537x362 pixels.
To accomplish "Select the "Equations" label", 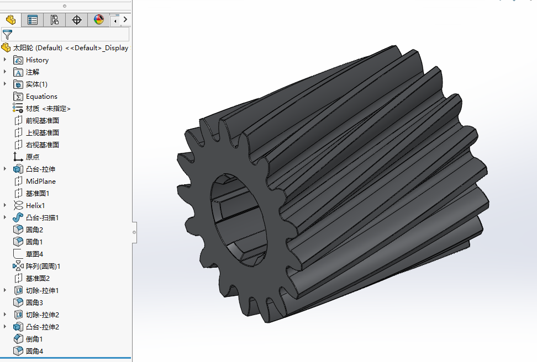I will [41, 97].
